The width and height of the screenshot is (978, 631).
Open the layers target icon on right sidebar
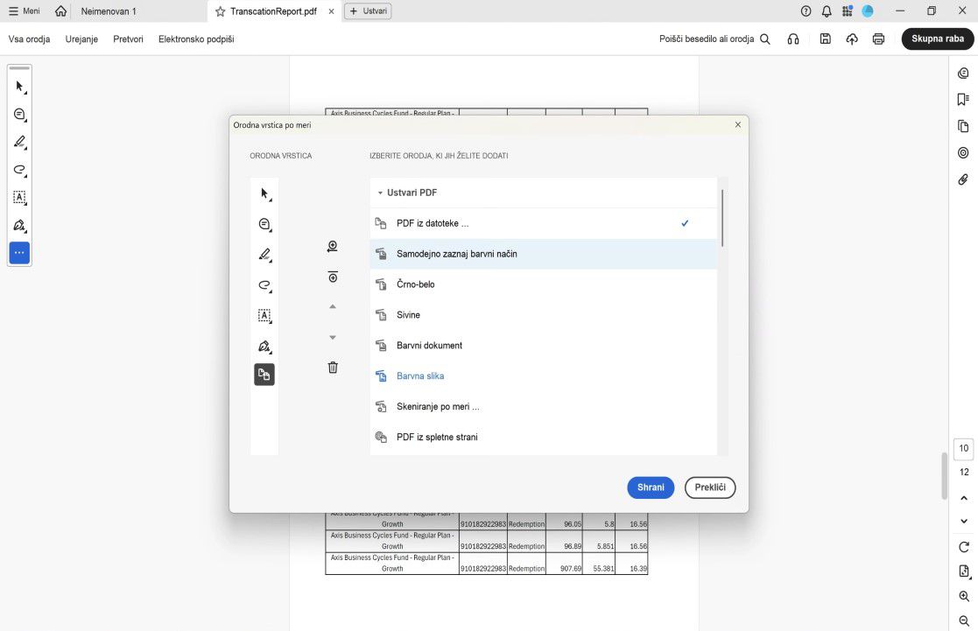963,153
